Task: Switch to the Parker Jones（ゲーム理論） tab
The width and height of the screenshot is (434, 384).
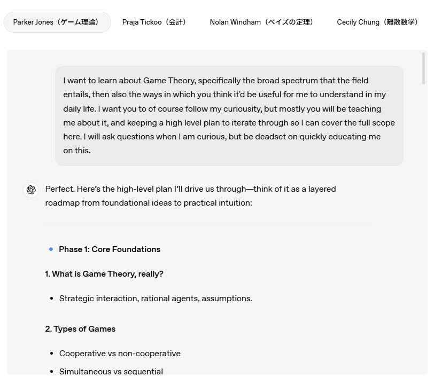Action: coord(57,22)
